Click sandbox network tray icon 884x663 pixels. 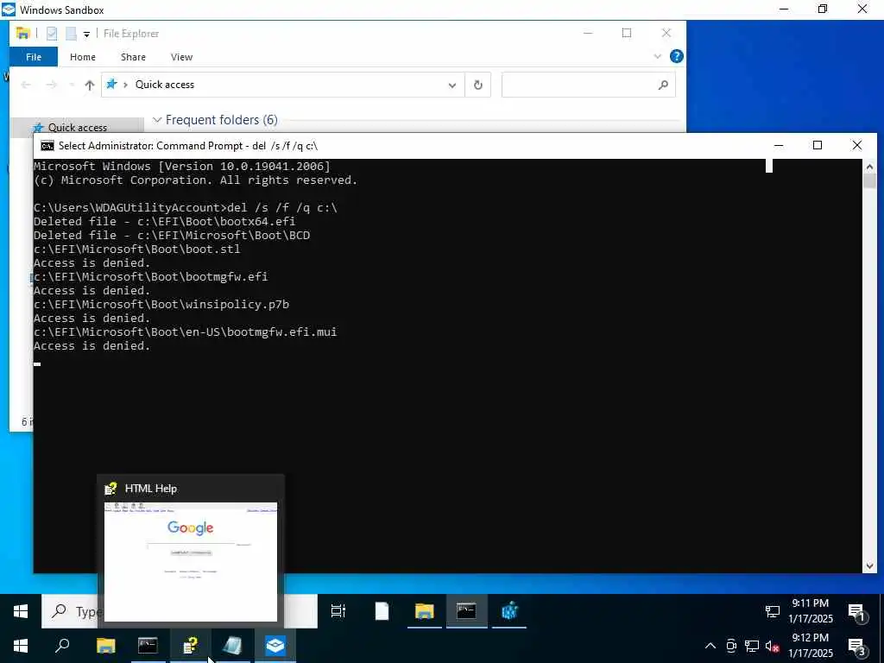(773, 611)
